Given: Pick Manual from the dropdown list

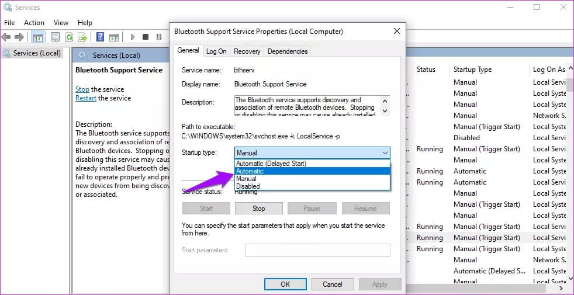Looking at the screenshot, I should tap(312, 179).
